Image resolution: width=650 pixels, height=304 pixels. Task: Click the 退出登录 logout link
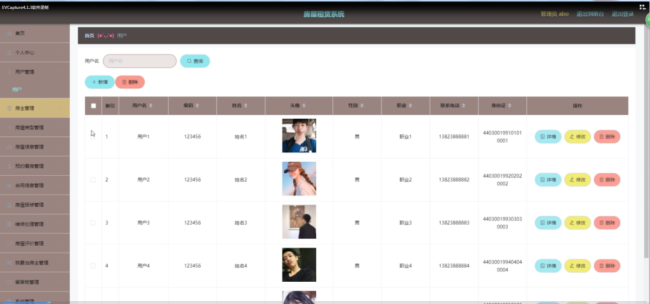pos(622,13)
